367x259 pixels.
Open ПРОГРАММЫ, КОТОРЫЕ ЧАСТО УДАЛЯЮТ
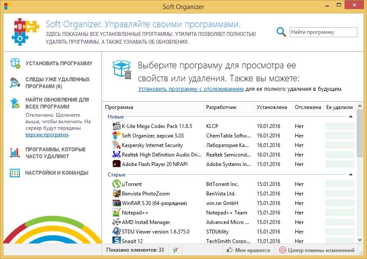[x=55, y=153]
